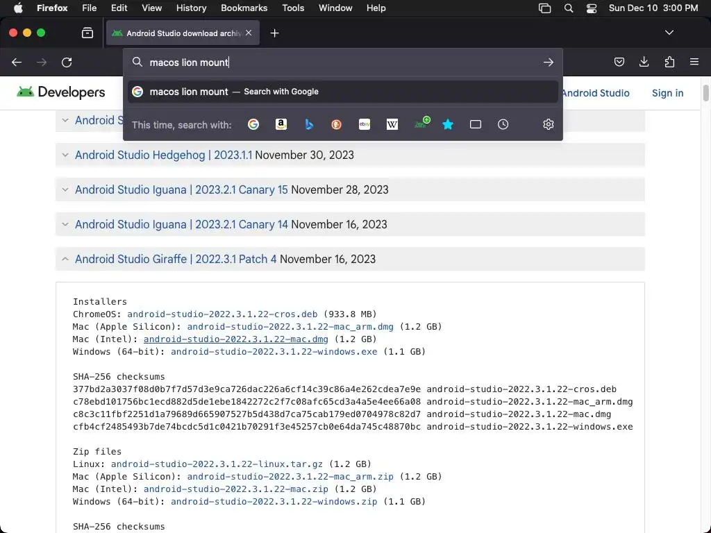Download android-studio-2022.3.1.22-linux.tar.gz zip file
Image resolution: width=711 pixels, height=533 pixels.
coord(217,464)
